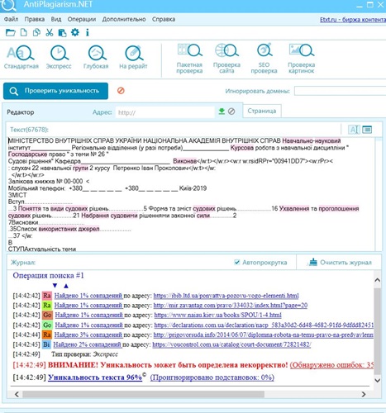Open the Правка menu

click(35, 19)
